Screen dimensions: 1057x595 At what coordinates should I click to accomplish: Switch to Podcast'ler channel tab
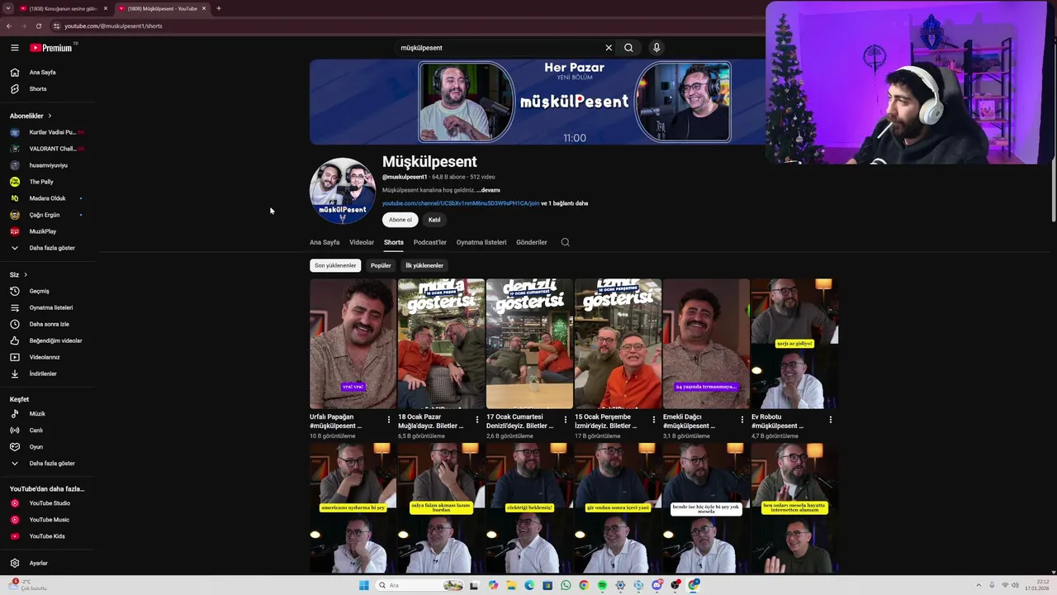pos(429,242)
